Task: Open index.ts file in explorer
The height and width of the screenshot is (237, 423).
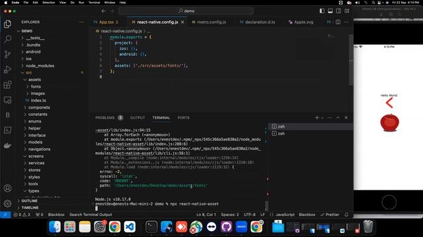Action: click(38, 100)
